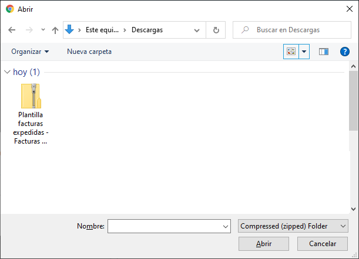Image resolution: width=359 pixels, height=259 pixels.
Task: Open the Compressed (zipped) Folder file type dropdown
Action: coord(293,226)
